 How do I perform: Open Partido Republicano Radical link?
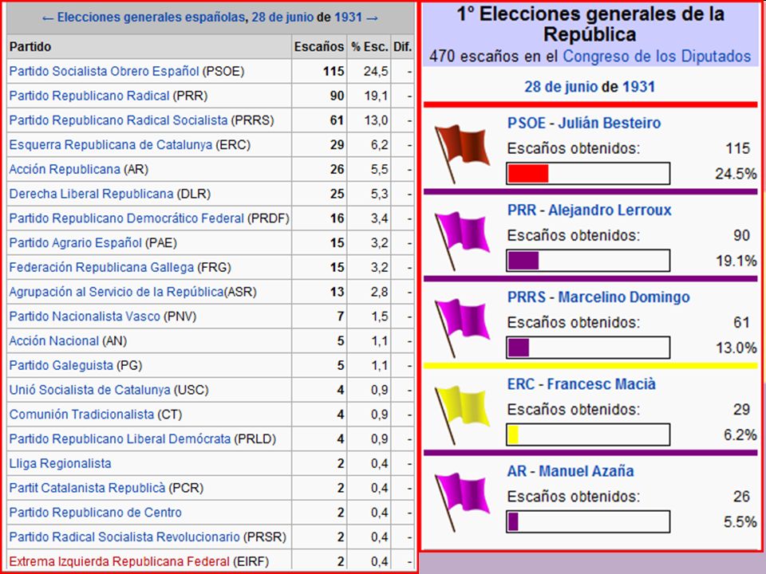[89, 96]
